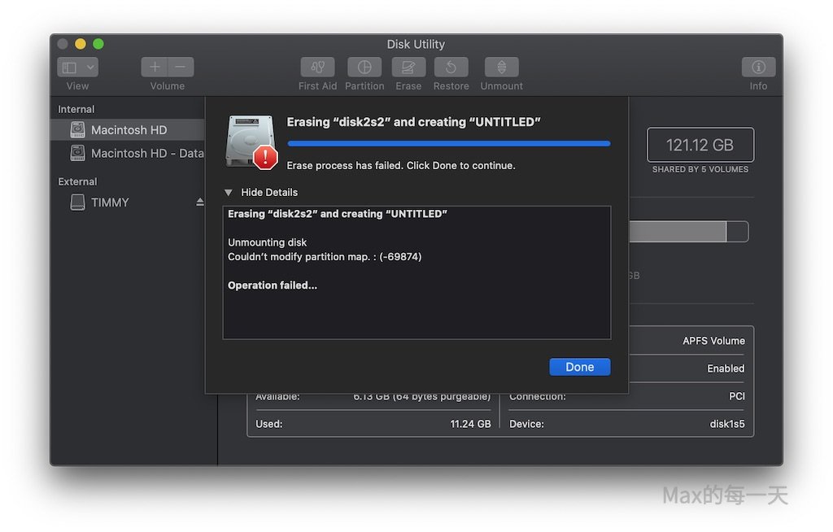Screen dimensions: 833x532
Task: Click the failed disk icon with red alert
Action: pos(251,142)
